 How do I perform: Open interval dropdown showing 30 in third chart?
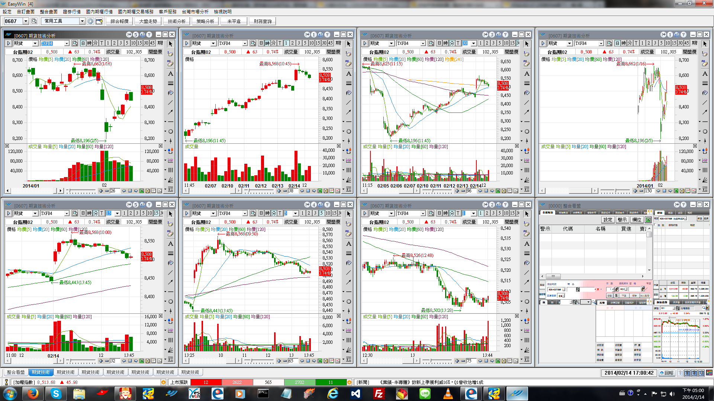point(473,43)
